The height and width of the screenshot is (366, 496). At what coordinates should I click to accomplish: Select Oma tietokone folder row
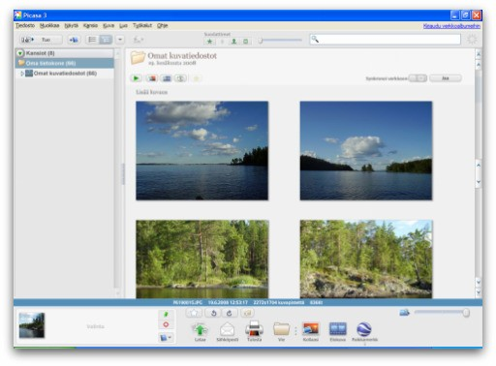click(65, 63)
